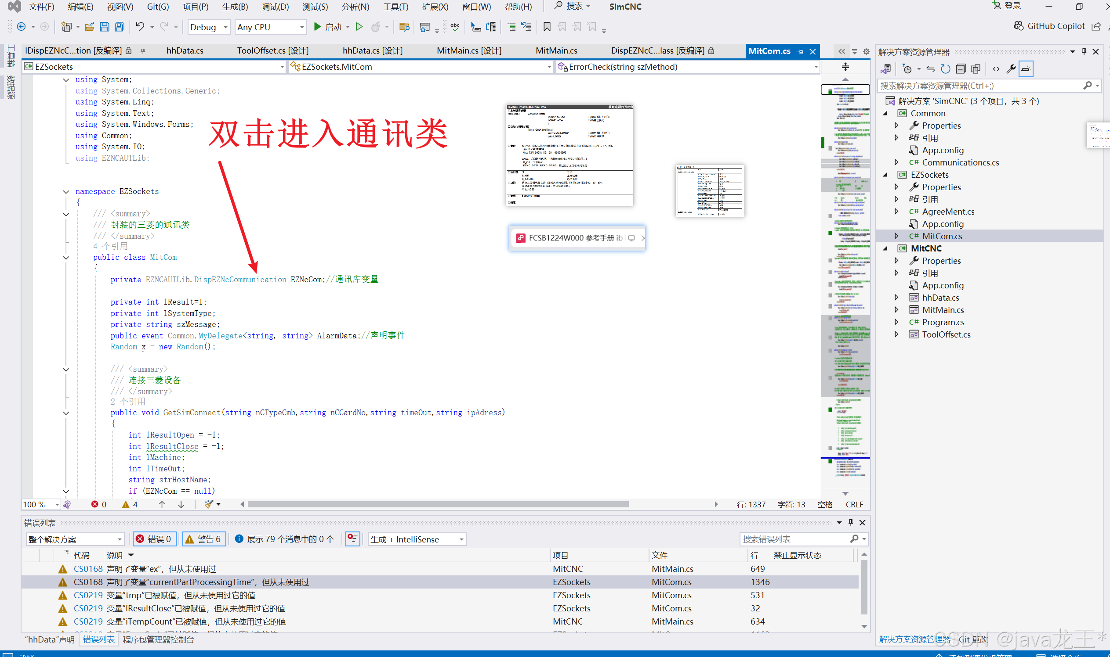Image resolution: width=1110 pixels, height=657 pixels.
Task: Switch to 程序包管理器控制台 panel tab
Action: 158,639
